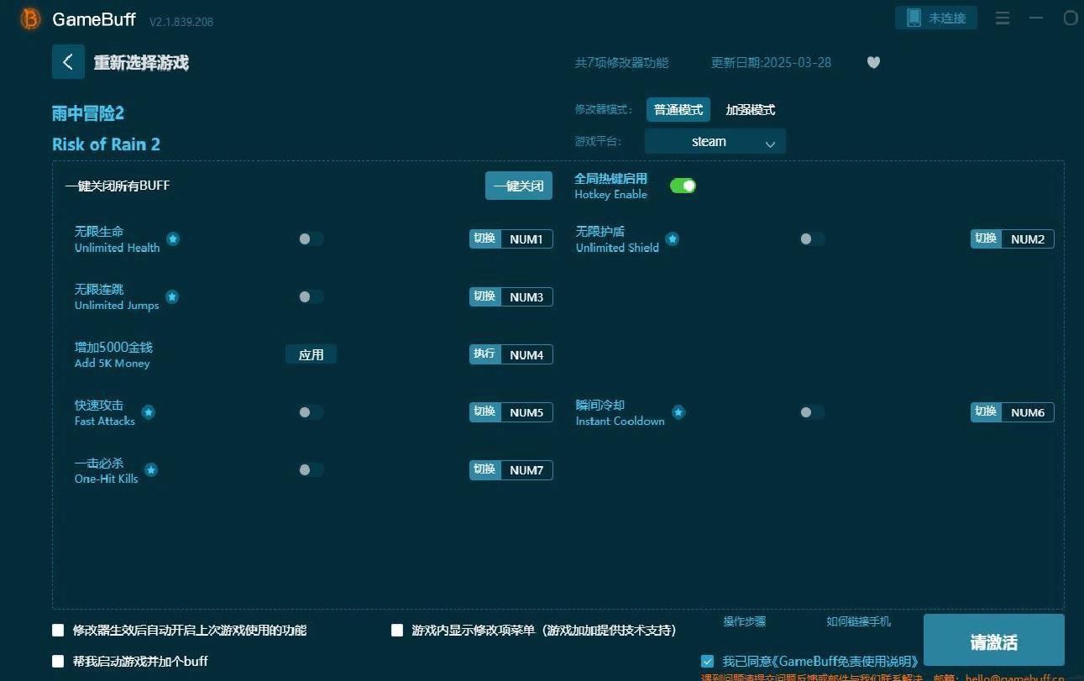1084x681 pixels.
Task: Click 应用 button for Add 5K Money
Action: click(x=311, y=354)
